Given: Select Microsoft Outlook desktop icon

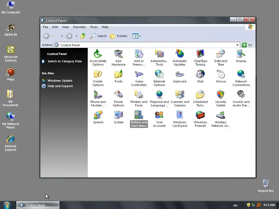Looking at the screenshot, I should (x=11, y=54).
